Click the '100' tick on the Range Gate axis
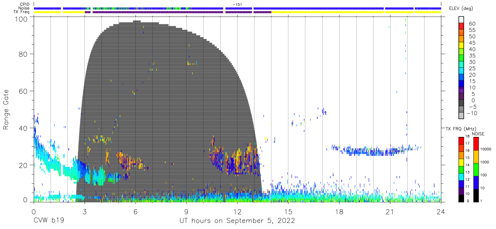496x229 pixels. click(x=22, y=19)
